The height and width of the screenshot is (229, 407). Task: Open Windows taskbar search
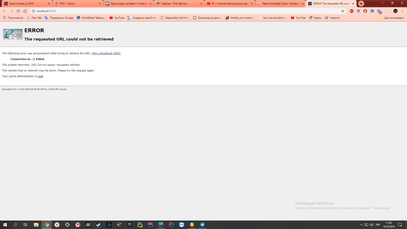click(15, 225)
